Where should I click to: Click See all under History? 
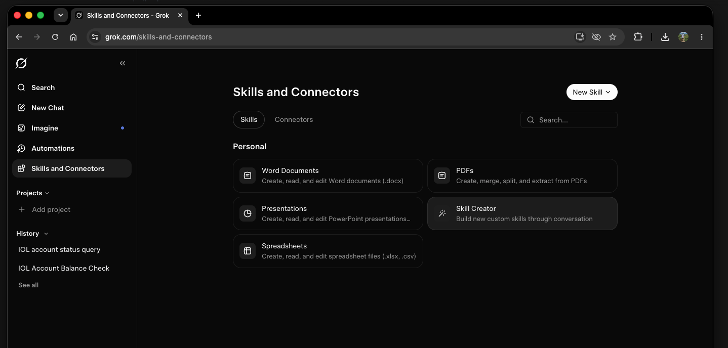point(28,285)
